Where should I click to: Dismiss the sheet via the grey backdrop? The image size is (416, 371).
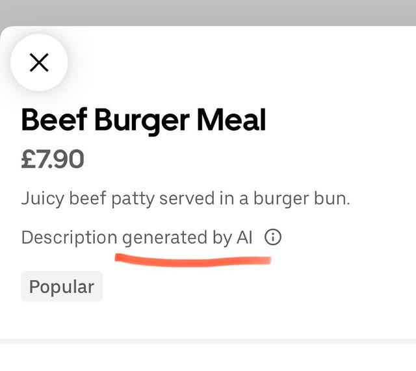coord(208,12)
